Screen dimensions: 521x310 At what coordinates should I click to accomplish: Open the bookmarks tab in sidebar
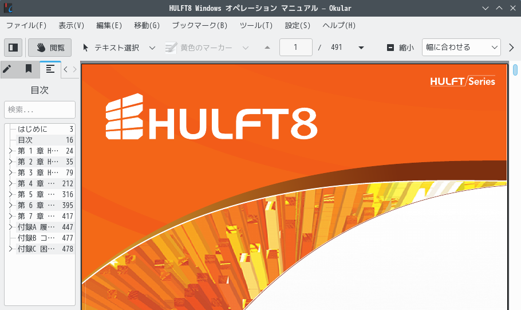[x=28, y=69]
